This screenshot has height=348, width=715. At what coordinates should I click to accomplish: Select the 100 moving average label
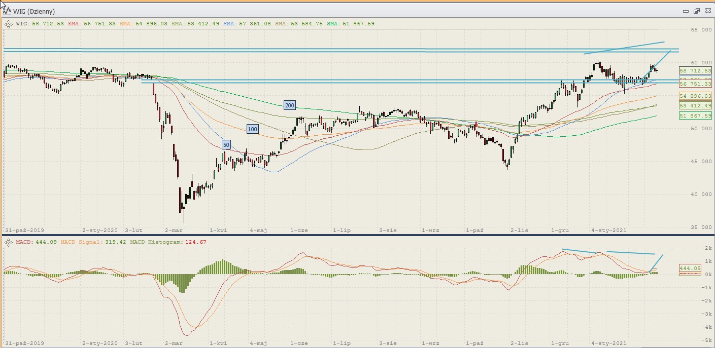[252, 129]
